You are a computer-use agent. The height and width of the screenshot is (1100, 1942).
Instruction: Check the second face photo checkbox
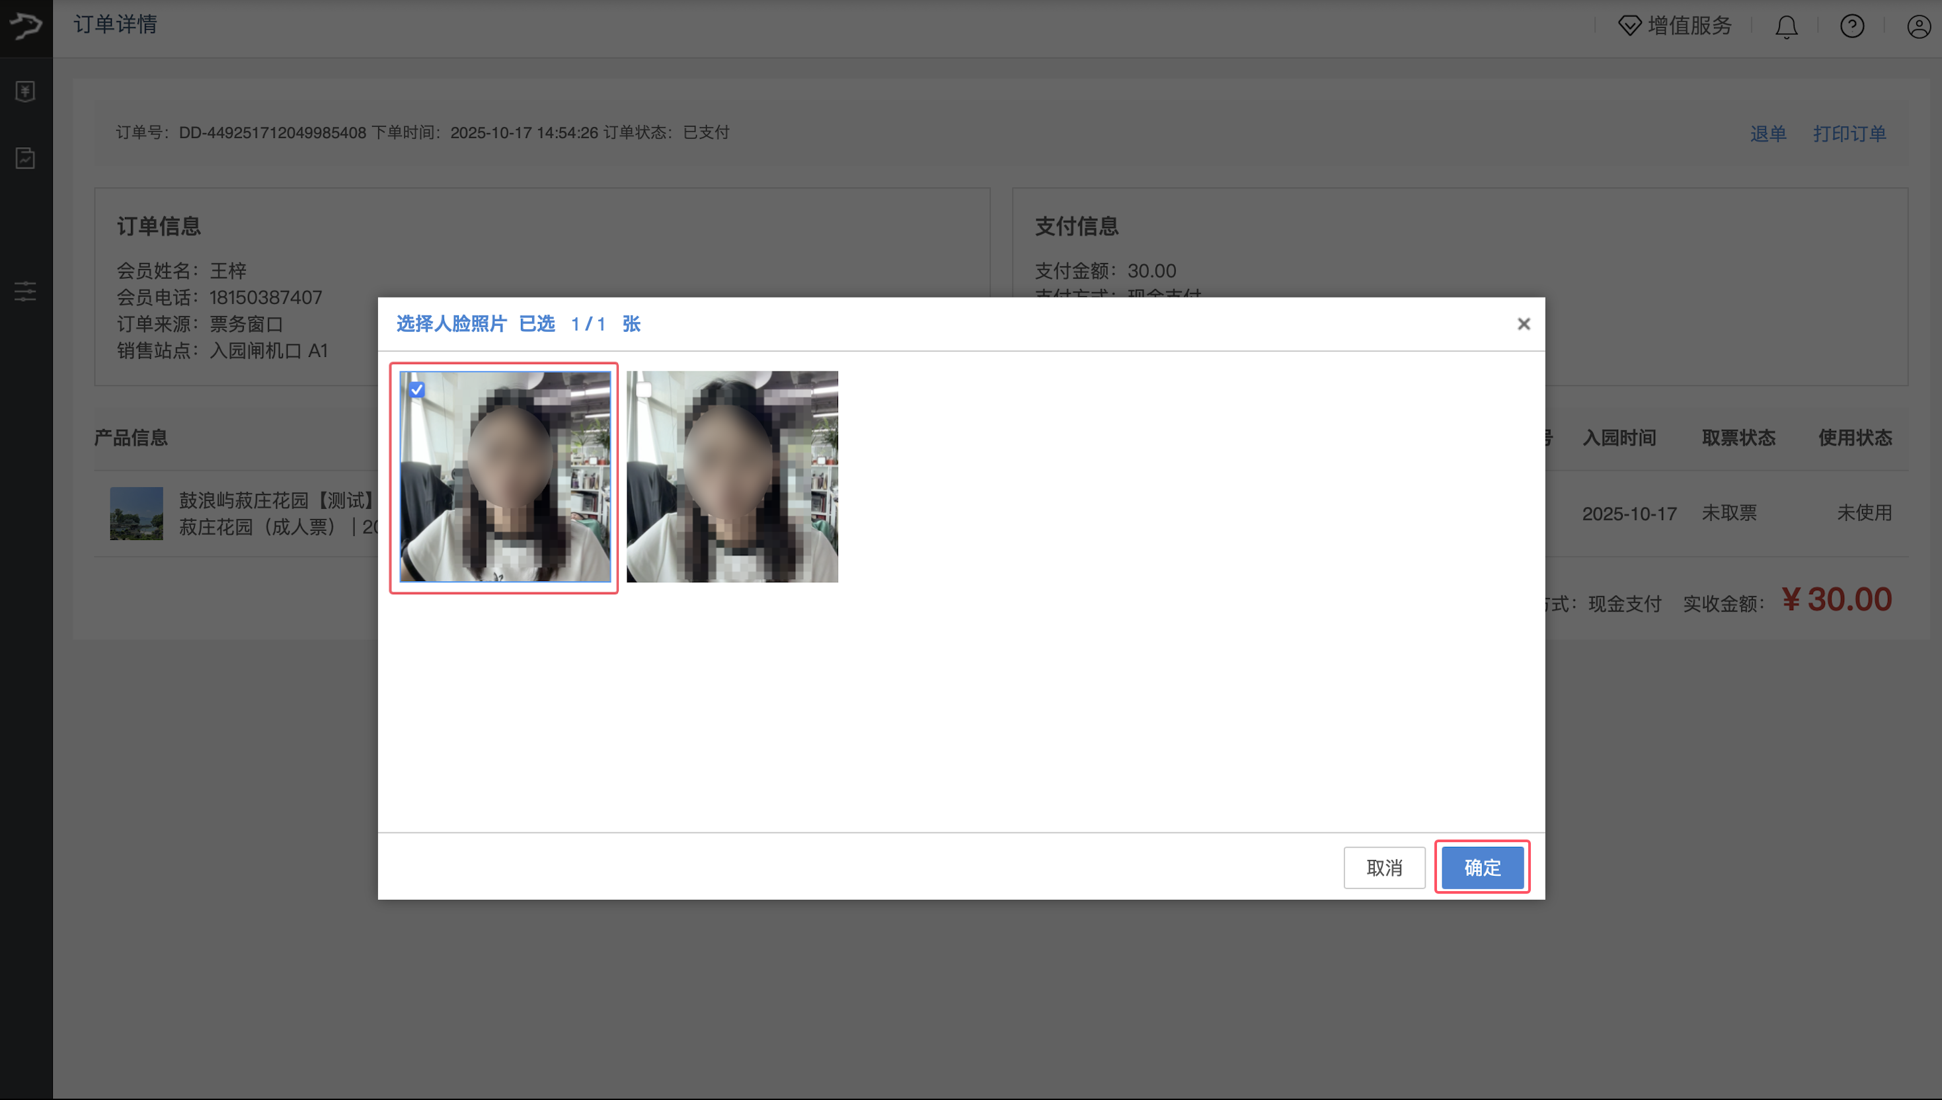(x=644, y=390)
